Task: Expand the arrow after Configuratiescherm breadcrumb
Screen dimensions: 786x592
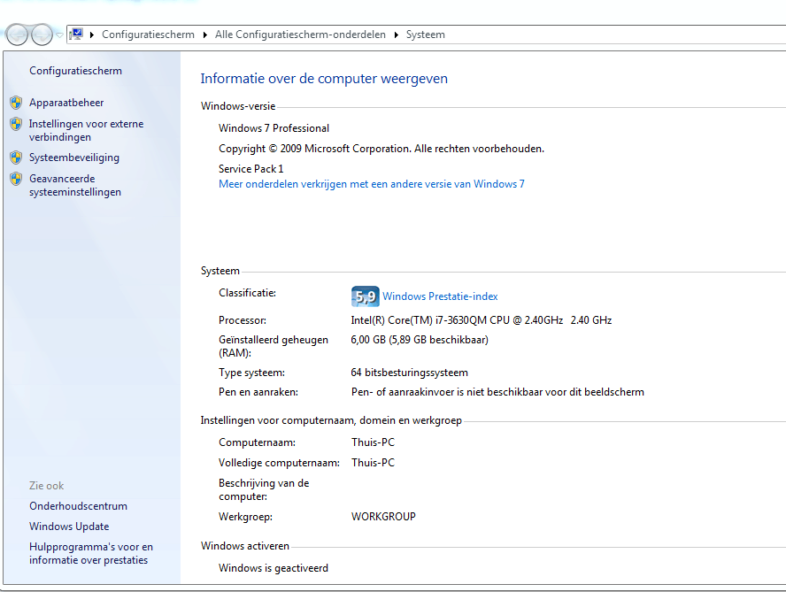Action: 205,35
